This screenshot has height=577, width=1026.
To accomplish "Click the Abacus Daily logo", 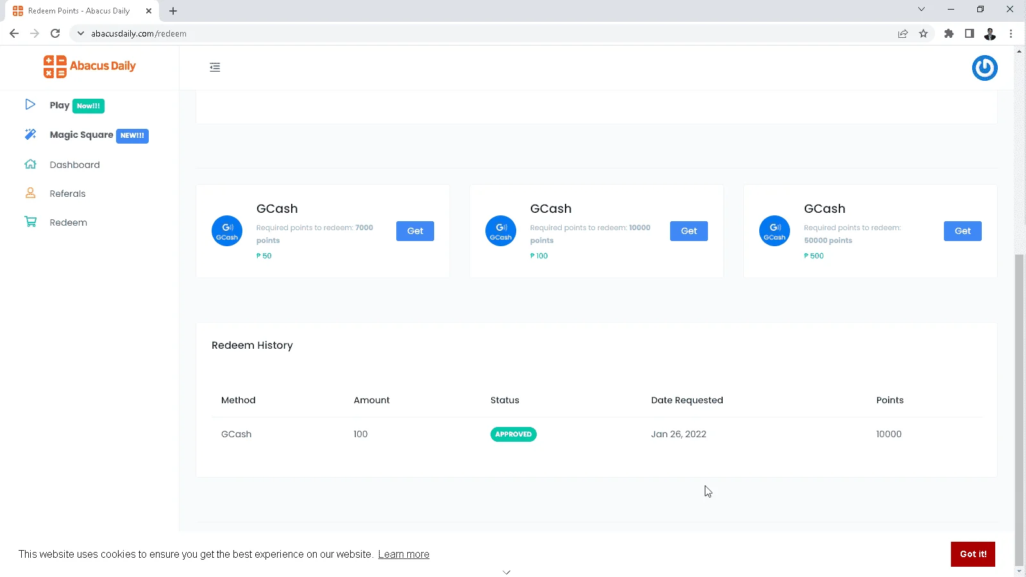I will point(90,67).
